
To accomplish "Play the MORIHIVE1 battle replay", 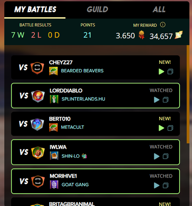I will click(157, 185).
